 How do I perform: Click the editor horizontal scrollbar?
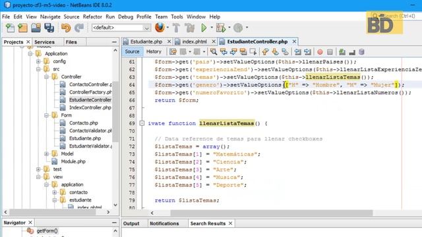tap(272, 213)
